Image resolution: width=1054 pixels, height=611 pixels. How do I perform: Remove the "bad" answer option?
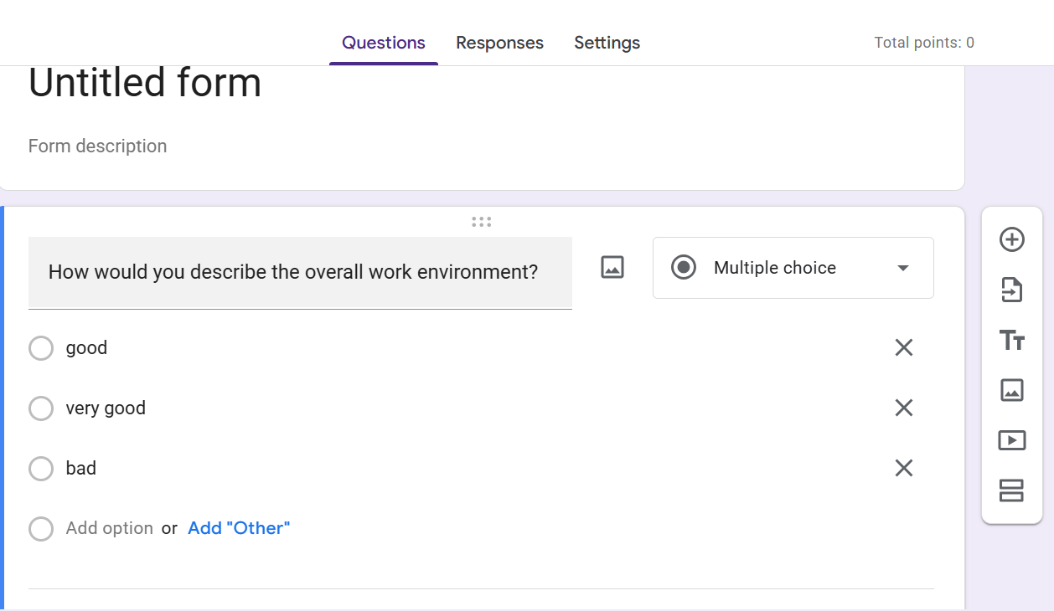tap(903, 468)
